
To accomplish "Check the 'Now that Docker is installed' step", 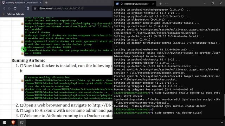I will tap(21, 66).
